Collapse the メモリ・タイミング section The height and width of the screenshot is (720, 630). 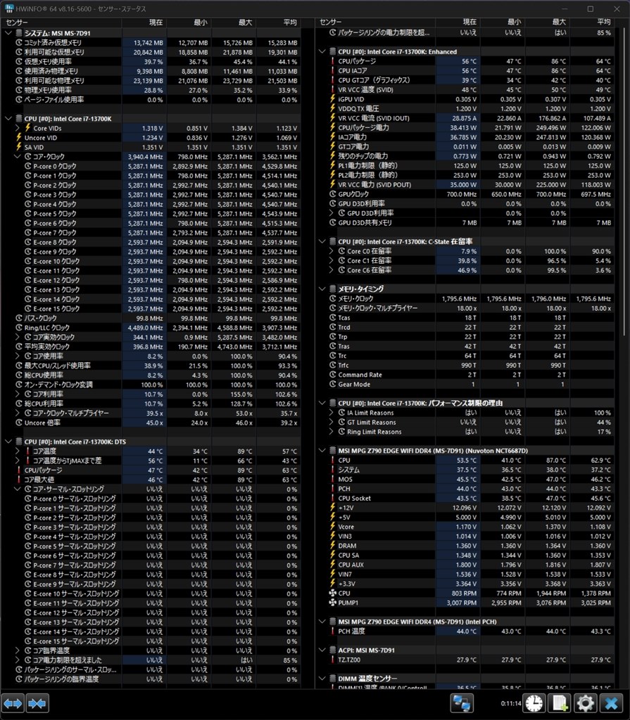coord(322,289)
